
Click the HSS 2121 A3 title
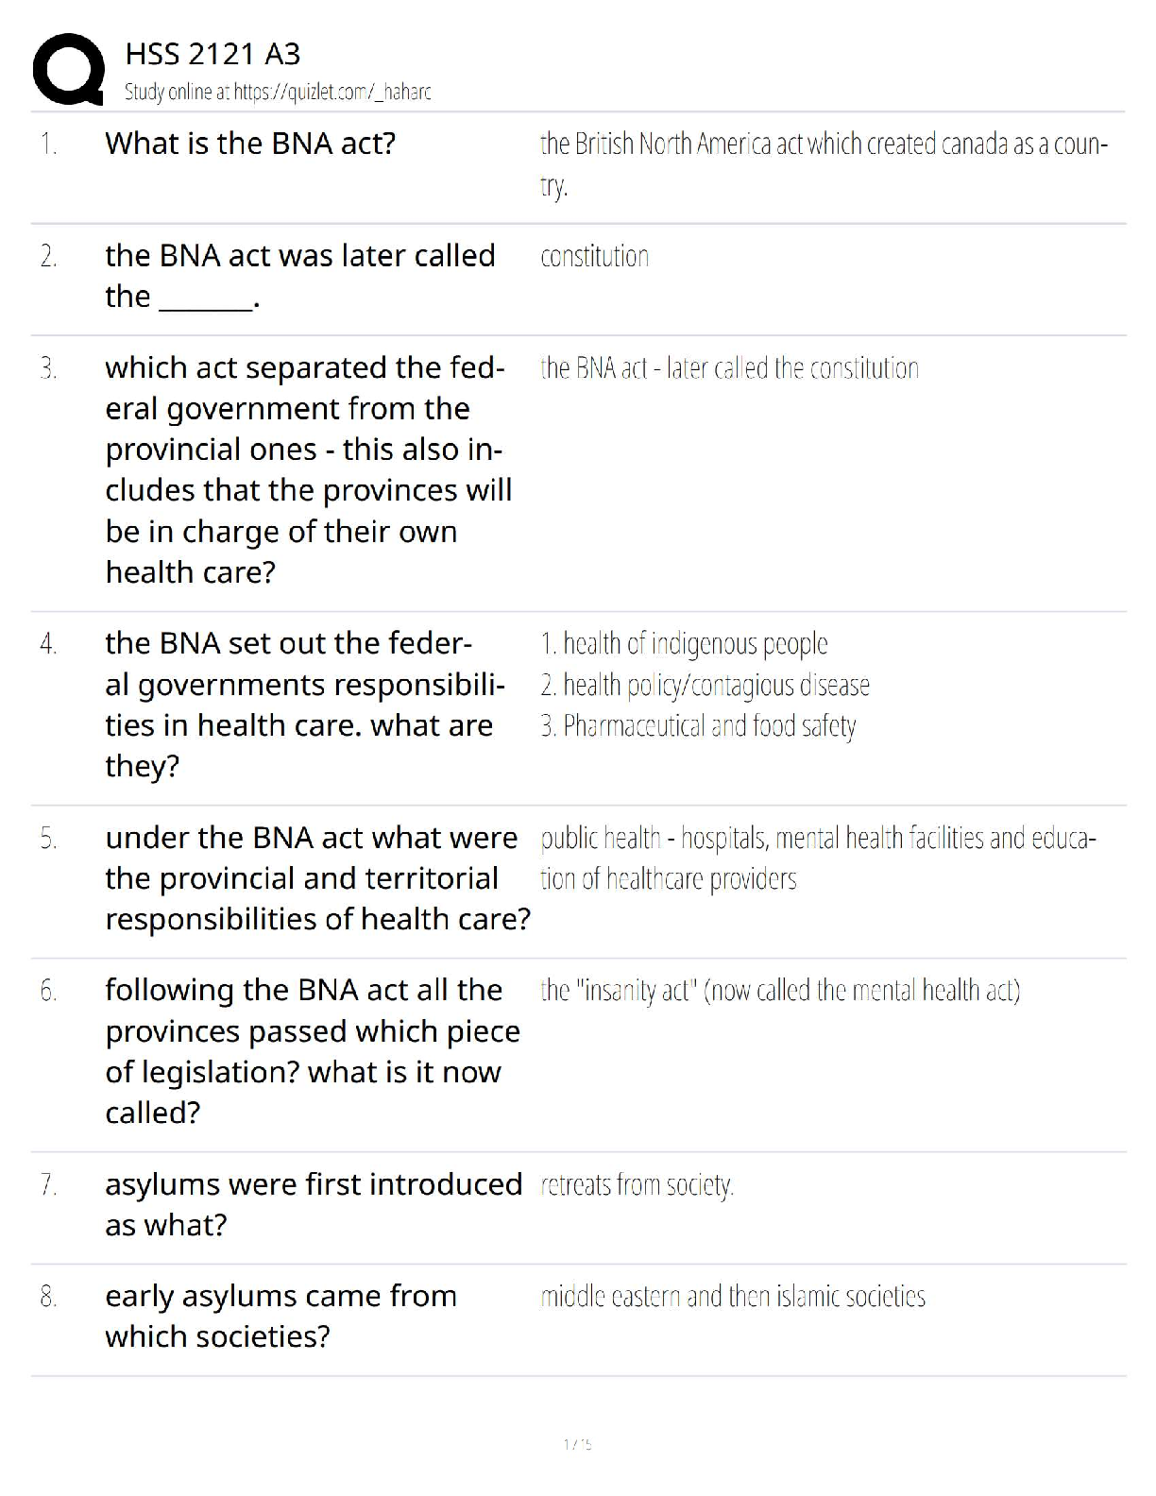(x=212, y=54)
